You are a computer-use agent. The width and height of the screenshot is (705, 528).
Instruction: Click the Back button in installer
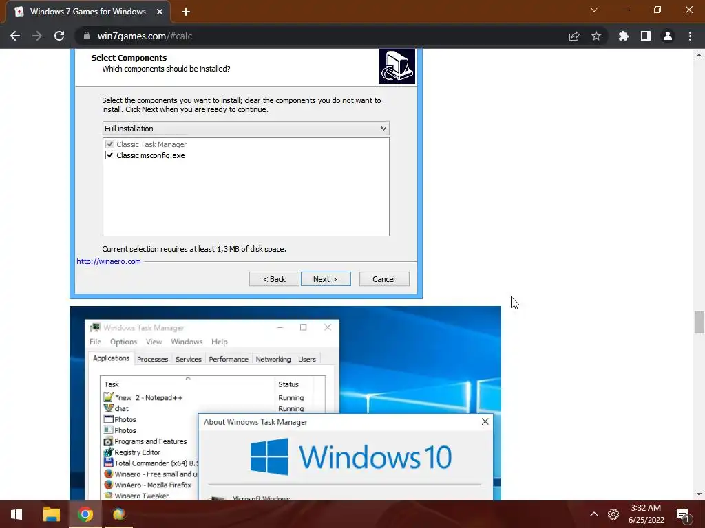tap(274, 279)
